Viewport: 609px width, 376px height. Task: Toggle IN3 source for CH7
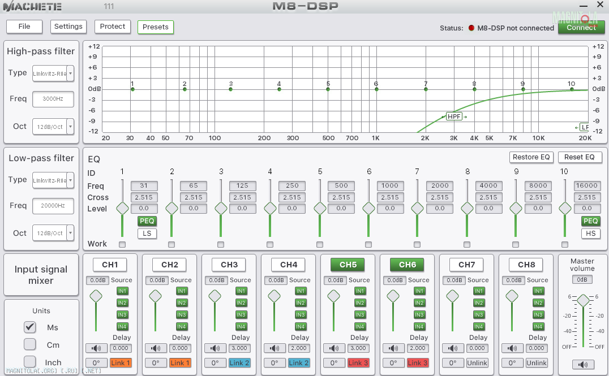pyautogui.click(x=478, y=315)
